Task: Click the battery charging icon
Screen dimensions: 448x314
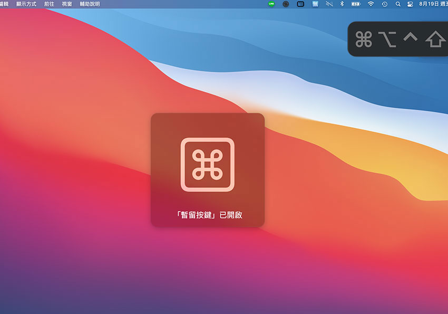Action: [356, 4]
